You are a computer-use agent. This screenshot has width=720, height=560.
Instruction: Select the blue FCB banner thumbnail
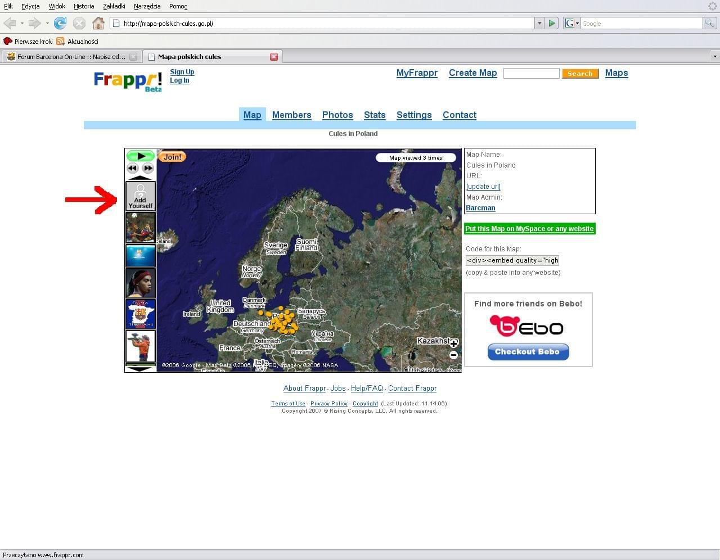[x=141, y=256]
